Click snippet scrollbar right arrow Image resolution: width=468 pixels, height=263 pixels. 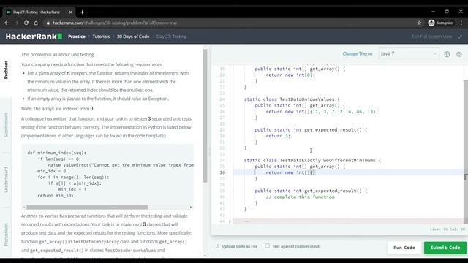point(191,207)
